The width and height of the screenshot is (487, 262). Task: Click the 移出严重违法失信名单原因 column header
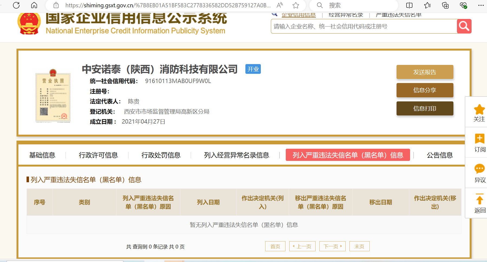(x=321, y=202)
